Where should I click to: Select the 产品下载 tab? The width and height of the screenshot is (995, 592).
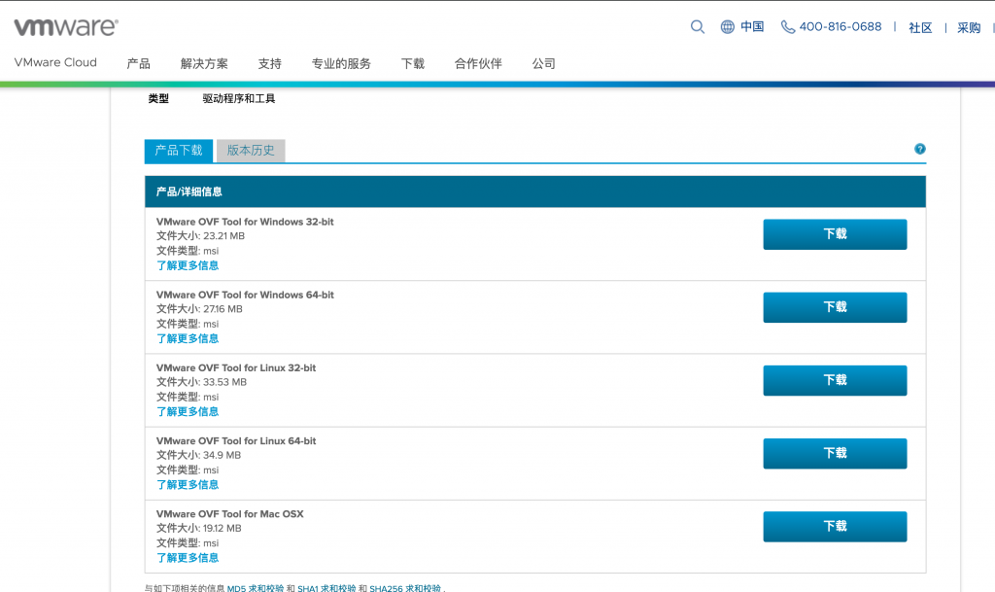(x=179, y=151)
